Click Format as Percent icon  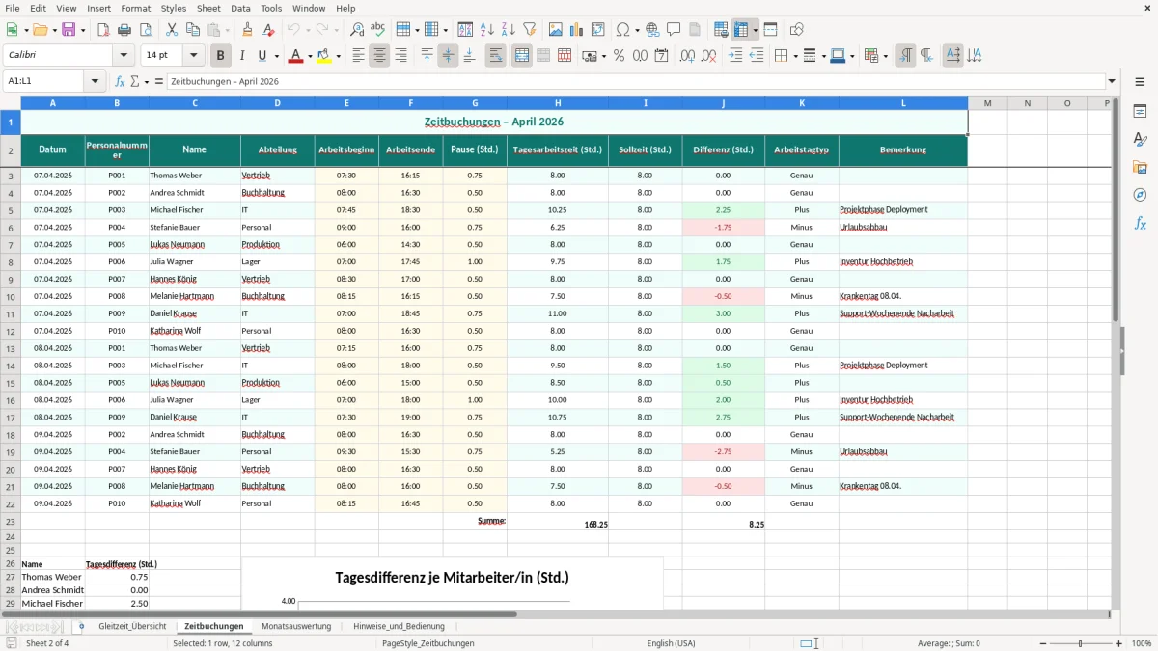pos(619,56)
